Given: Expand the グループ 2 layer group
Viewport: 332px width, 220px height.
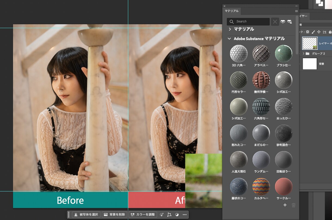Looking at the screenshot, I should click(303, 54).
